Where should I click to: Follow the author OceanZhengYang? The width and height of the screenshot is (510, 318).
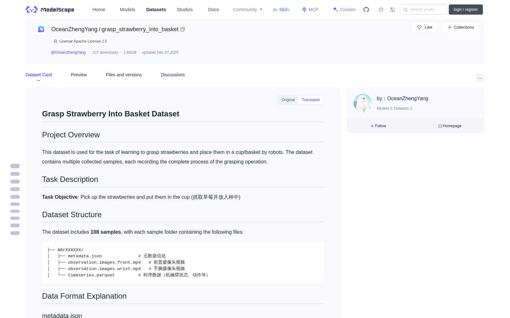tap(378, 126)
